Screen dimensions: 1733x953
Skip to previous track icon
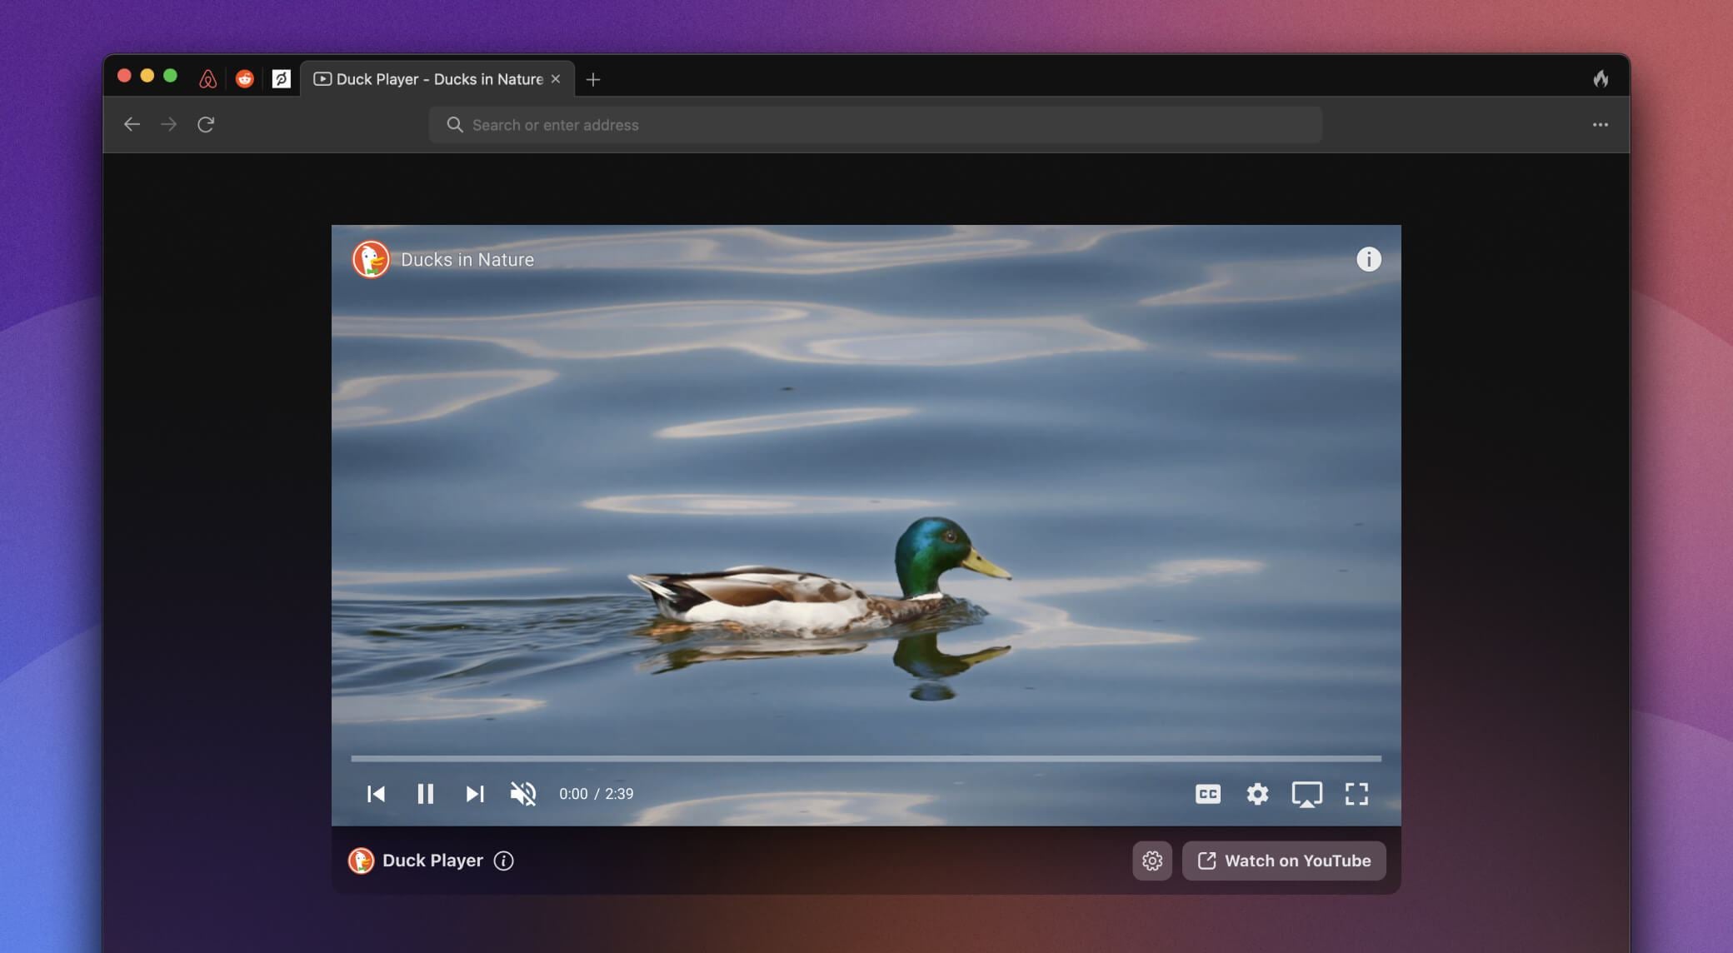pos(376,793)
